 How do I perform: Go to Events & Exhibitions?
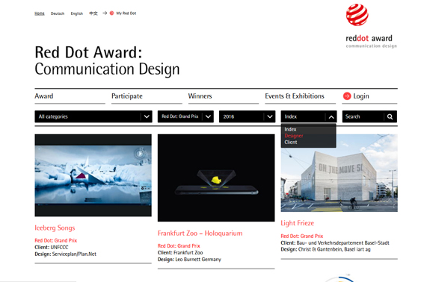click(295, 96)
